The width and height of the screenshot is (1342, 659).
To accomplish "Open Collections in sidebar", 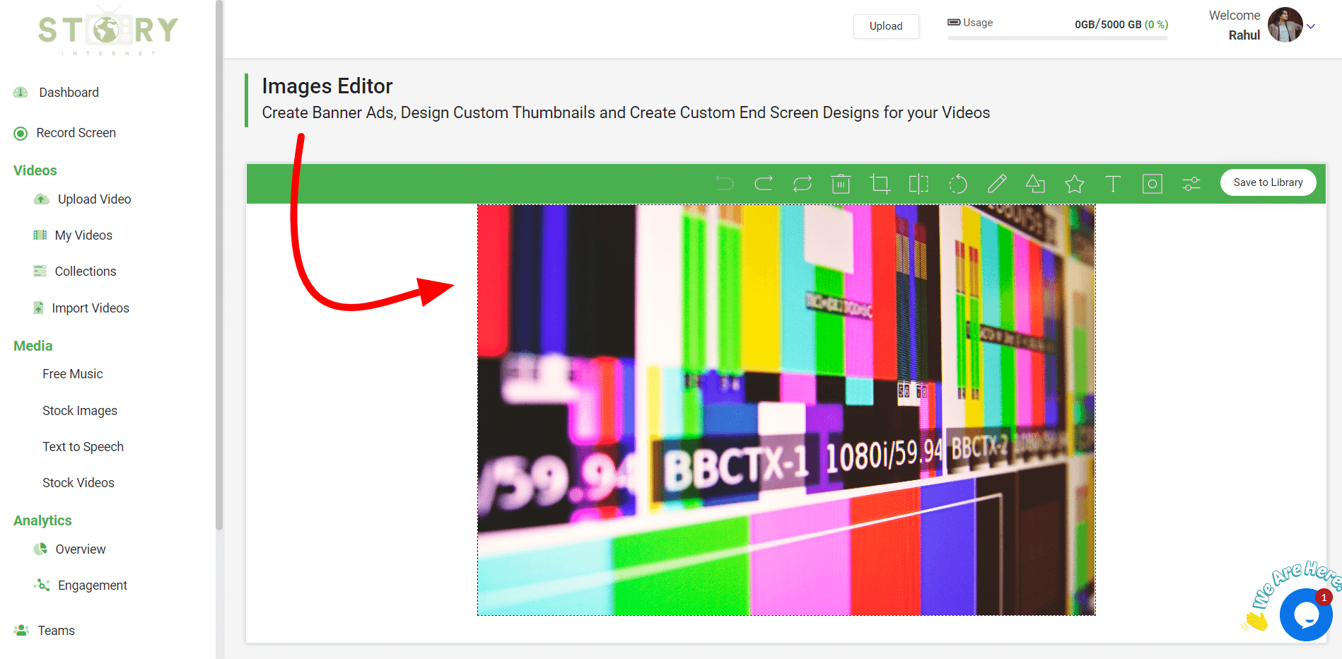I will (x=86, y=272).
